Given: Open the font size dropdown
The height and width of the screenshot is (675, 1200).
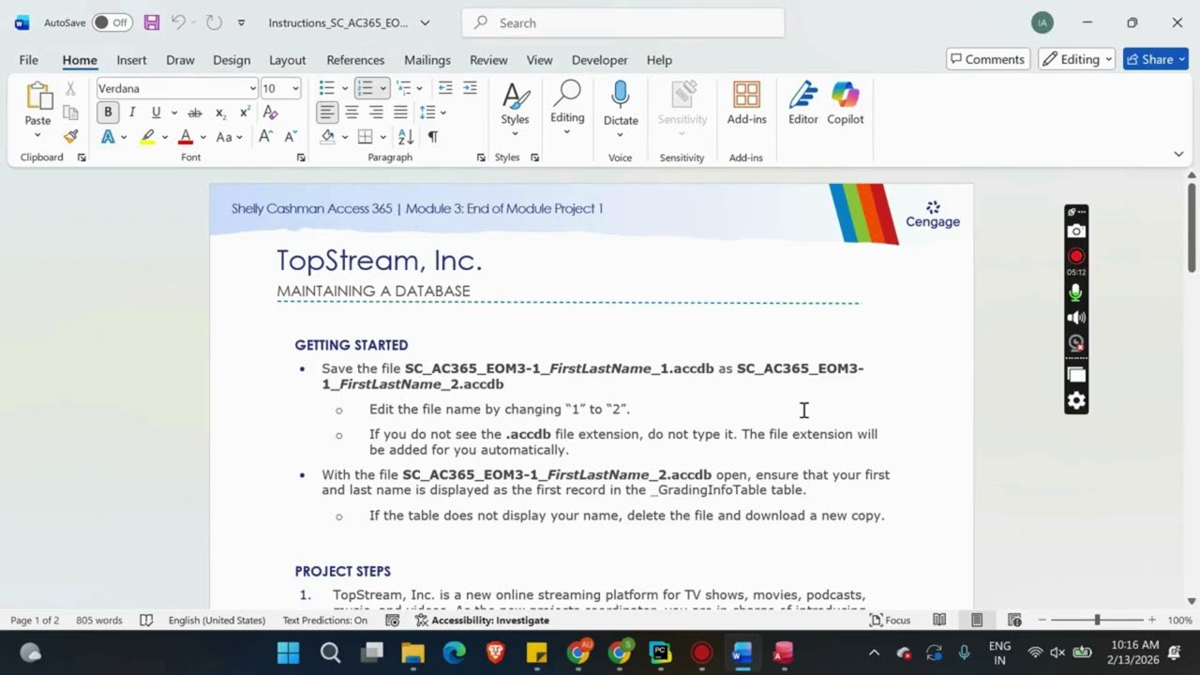Looking at the screenshot, I should [295, 88].
